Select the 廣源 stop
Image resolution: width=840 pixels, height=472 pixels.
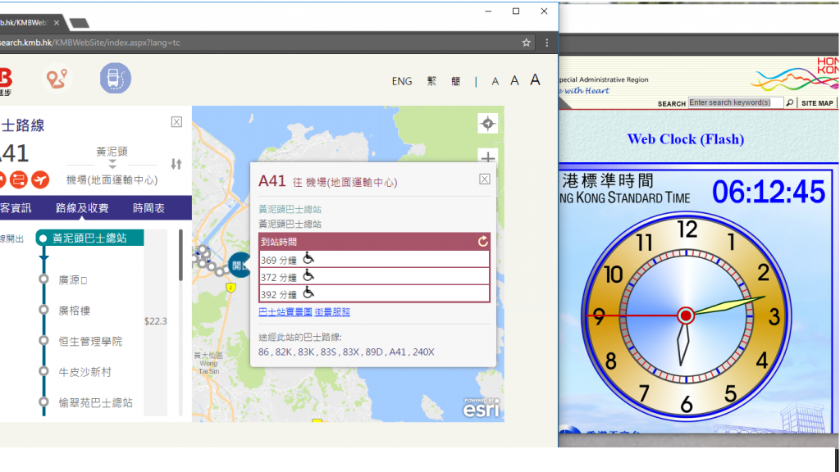click(73, 280)
